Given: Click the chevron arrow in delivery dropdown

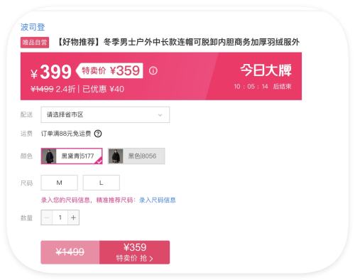Looking at the screenshot, I should 160,115.
